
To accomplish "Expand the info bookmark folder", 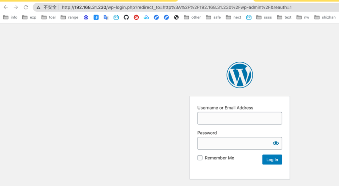I will pos(10,17).
